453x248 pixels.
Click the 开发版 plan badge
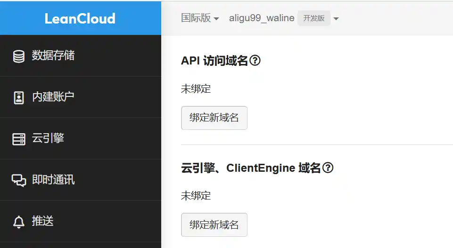314,18
